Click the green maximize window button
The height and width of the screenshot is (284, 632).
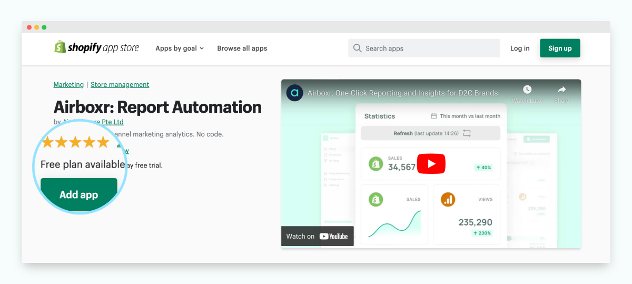(44, 27)
